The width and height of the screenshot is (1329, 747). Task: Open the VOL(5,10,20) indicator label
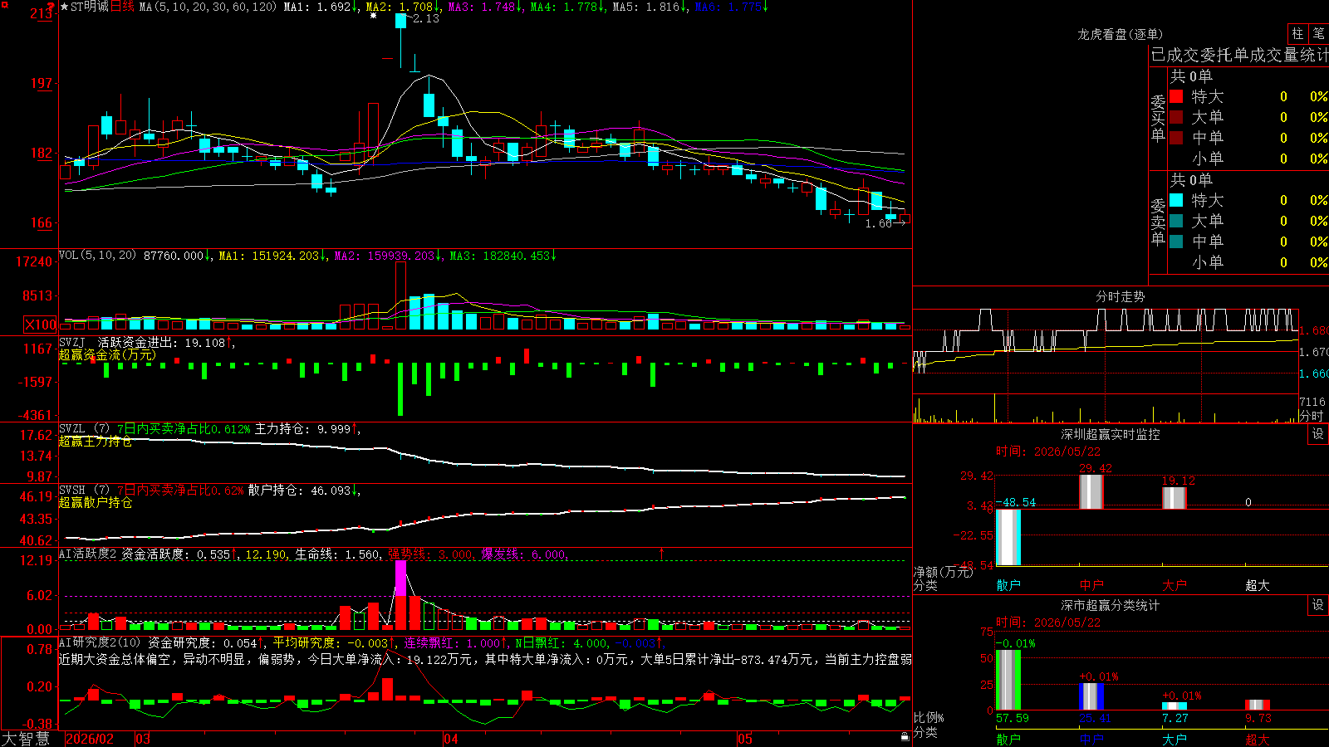click(97, 256)
